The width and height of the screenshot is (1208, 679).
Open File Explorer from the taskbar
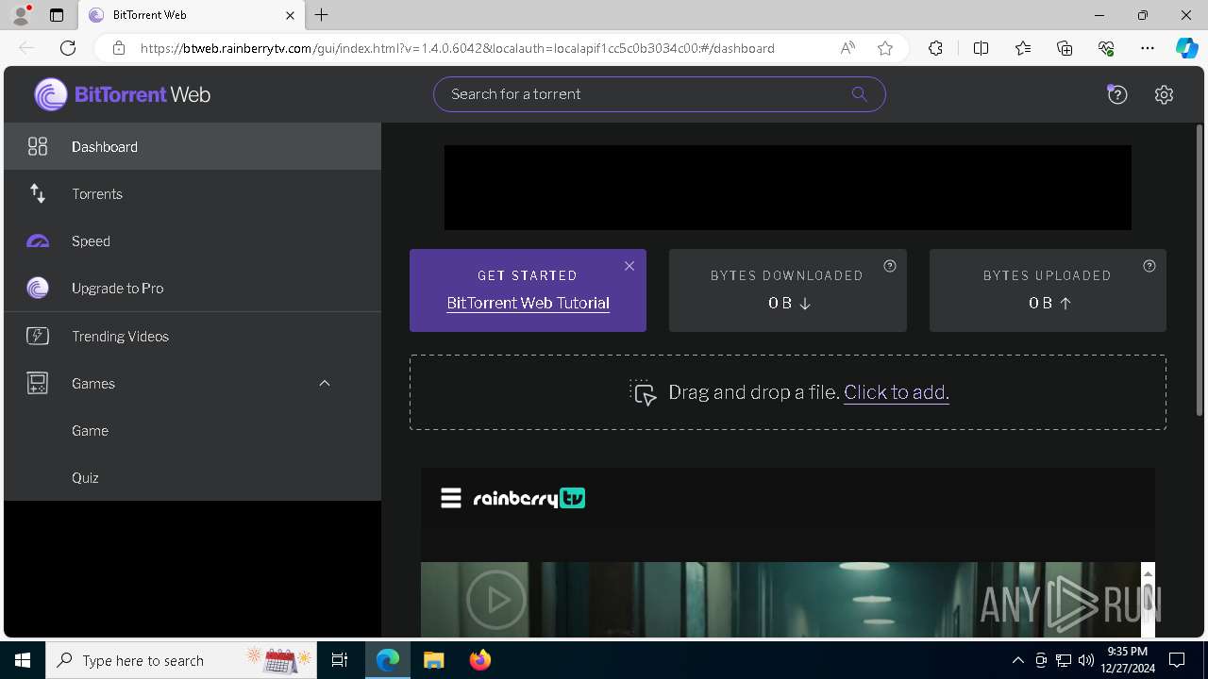click(x=433, y=660)
